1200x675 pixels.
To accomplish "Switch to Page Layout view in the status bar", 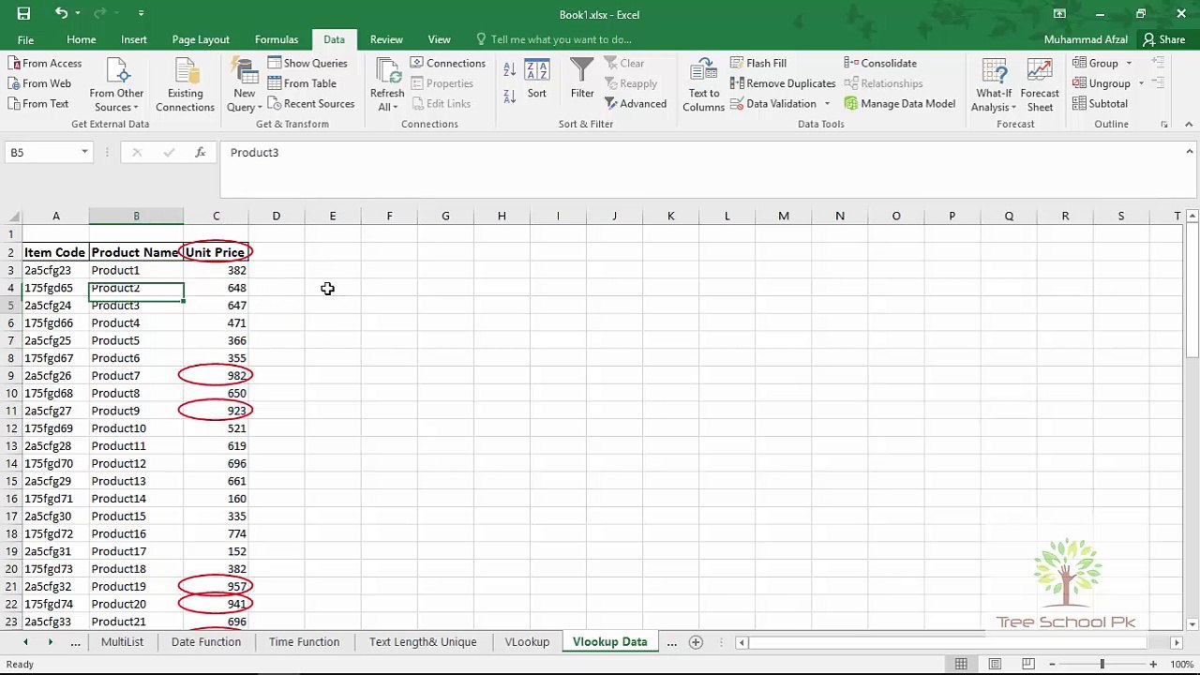I will 995,665.
